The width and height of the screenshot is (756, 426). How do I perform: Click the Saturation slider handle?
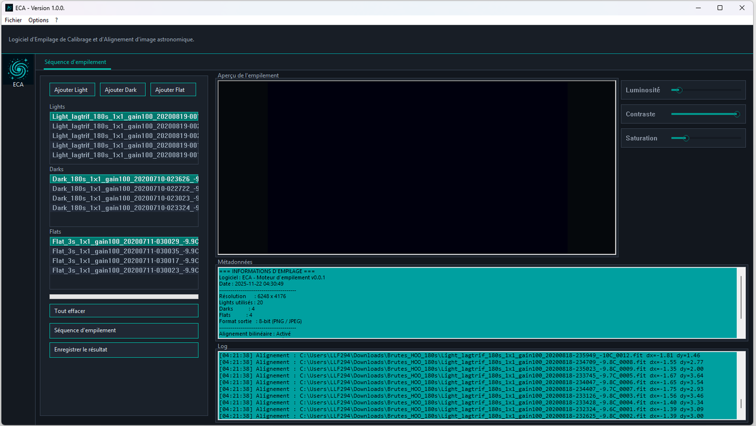click(x=686, y=138)
